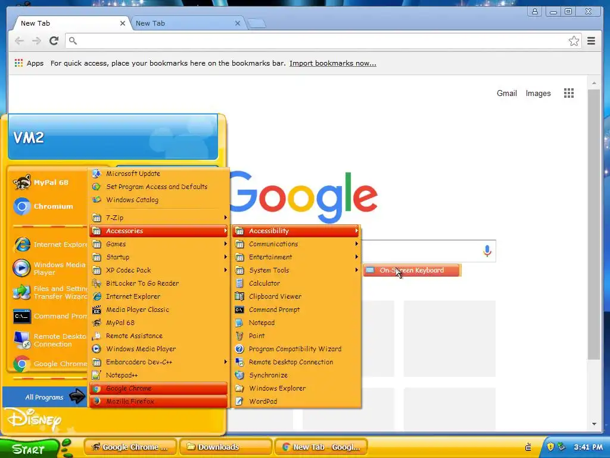Go back in Chrome history
This screenshot has height=458, width=610.
19,41
